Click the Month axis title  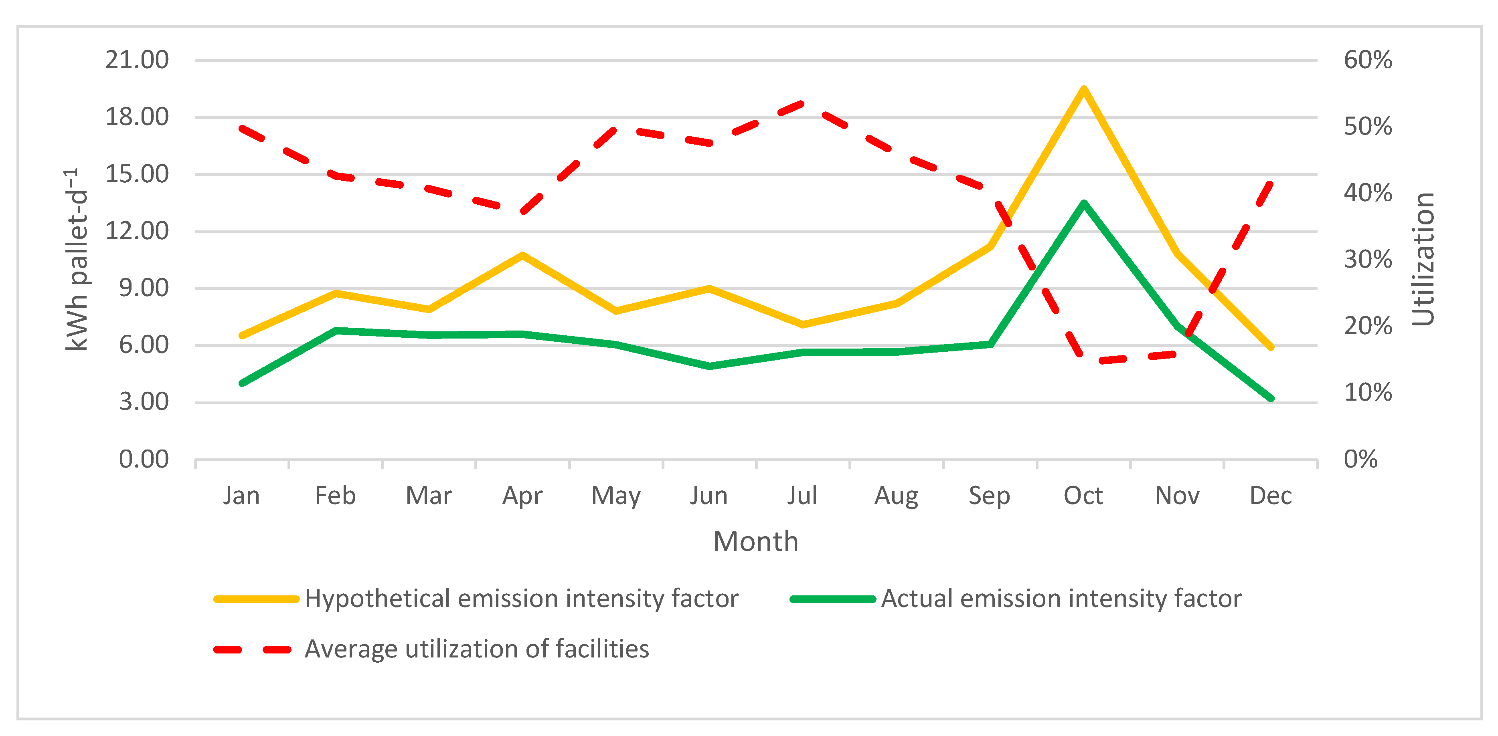(x=755, y=541)
